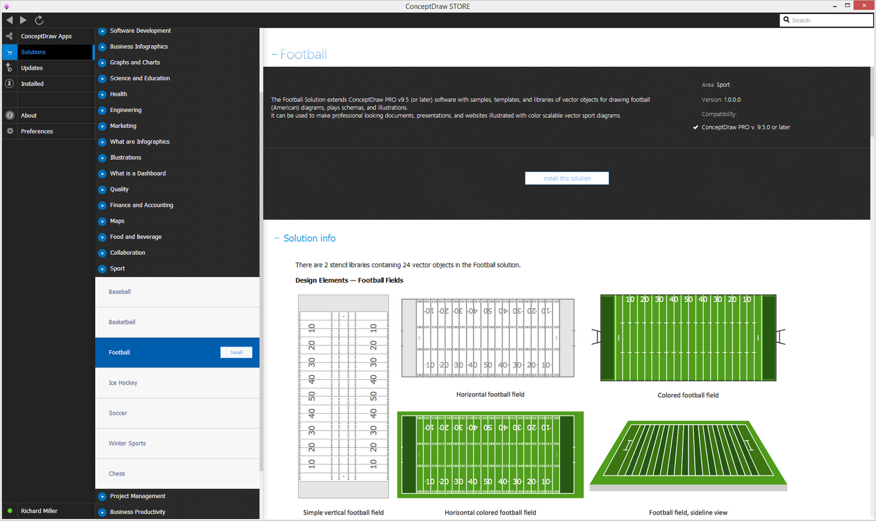Expand the Health category arrow
Image resolution: width=876 pixels, height=521 pixels.
(102, 94)
